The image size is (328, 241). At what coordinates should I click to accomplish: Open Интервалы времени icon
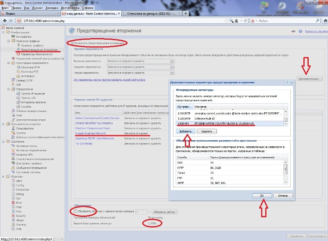18,102
